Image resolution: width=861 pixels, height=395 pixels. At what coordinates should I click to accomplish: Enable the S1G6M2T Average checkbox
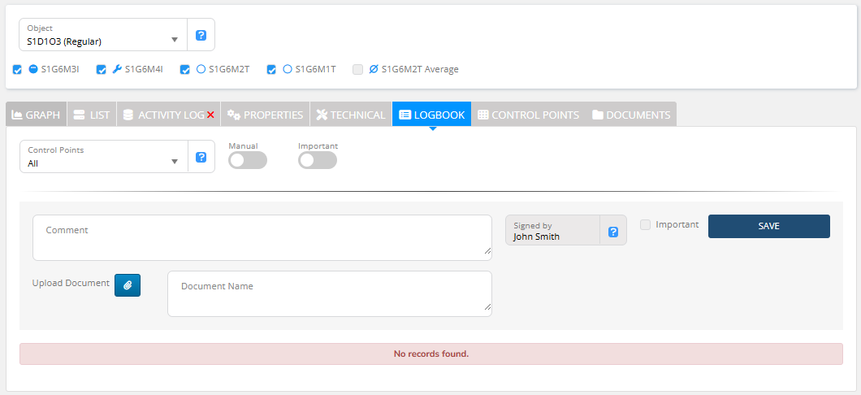point(357,70)
